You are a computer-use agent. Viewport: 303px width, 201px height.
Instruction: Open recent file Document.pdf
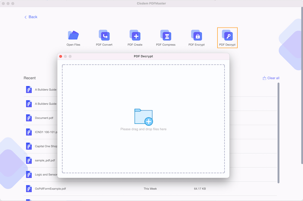(44, 118)
